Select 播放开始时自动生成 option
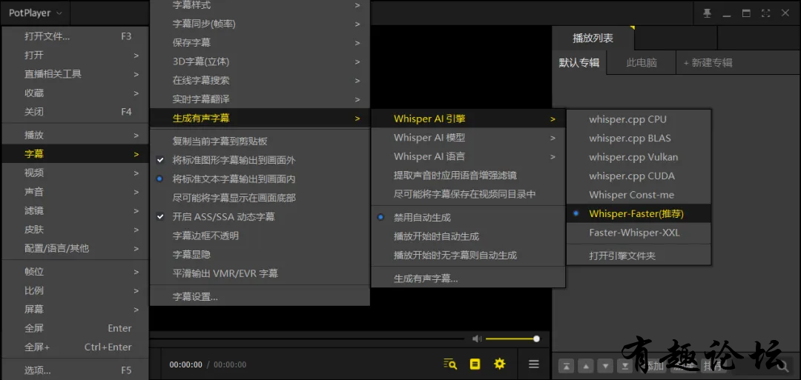The width and height of the screenshot is (801, 380). pos(469,237)
